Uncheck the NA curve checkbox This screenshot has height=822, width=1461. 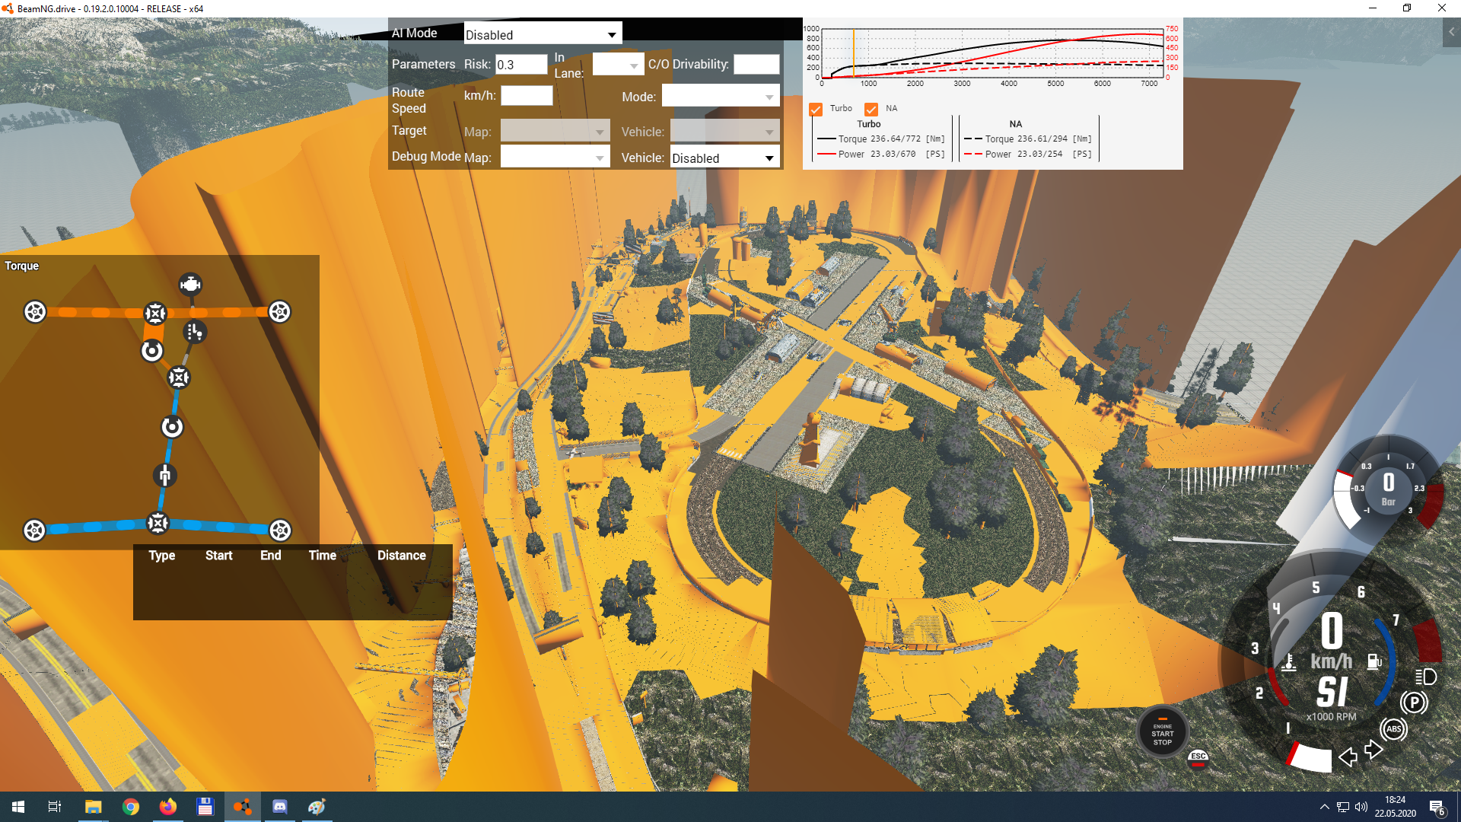click(x=871, y=109)
